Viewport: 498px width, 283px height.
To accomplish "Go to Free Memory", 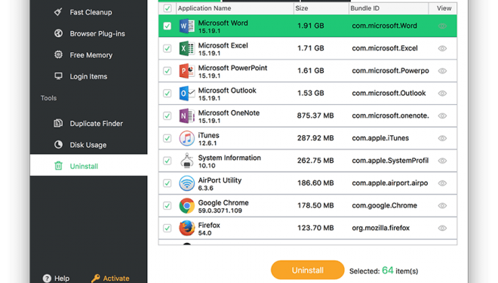I will (91, 55).
